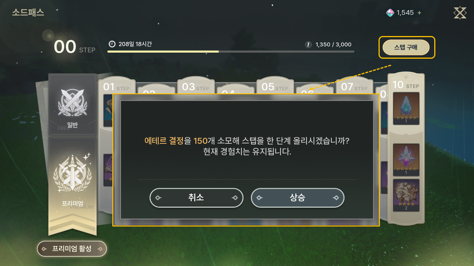Click the 스탭 구매 button
Viewport: 474px width, 266px height.
tap(406, 48)
